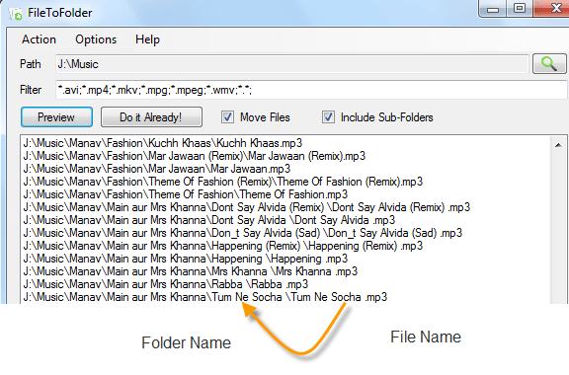
Task: Toggle the Move Files checkbox
Action: click(x=227, y=117)
